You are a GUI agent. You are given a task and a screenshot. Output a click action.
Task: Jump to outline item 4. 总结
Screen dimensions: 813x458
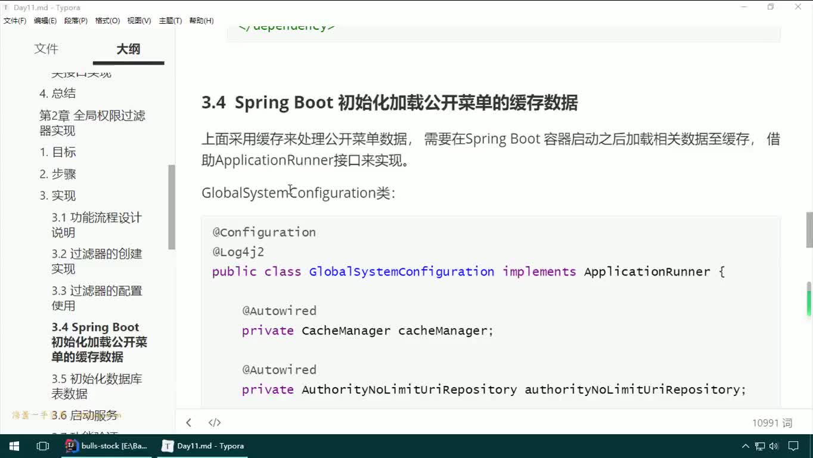tap(58, 93)
